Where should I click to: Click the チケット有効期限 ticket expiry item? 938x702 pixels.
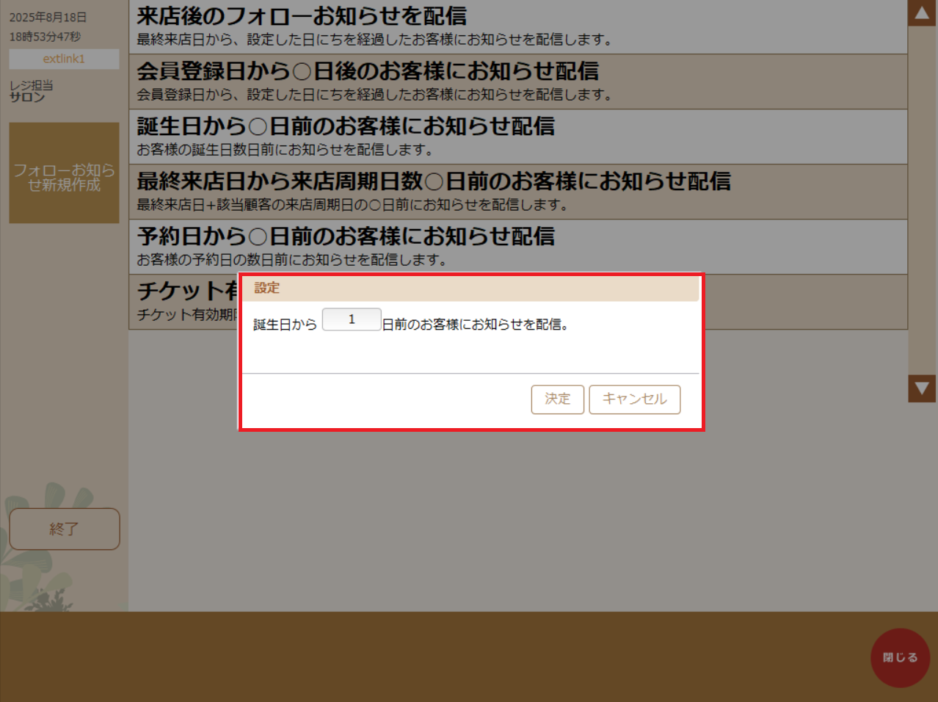[183, 294]
